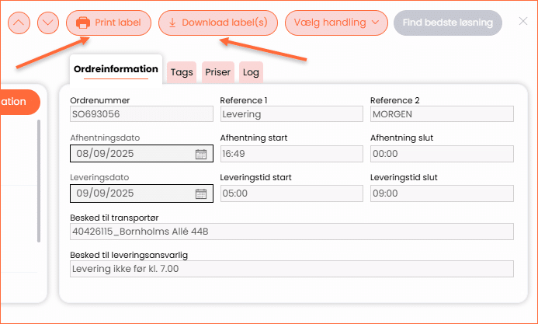Click the Ordrenummer field SO693056
This screenshot has height=324, width=538.
141,114
